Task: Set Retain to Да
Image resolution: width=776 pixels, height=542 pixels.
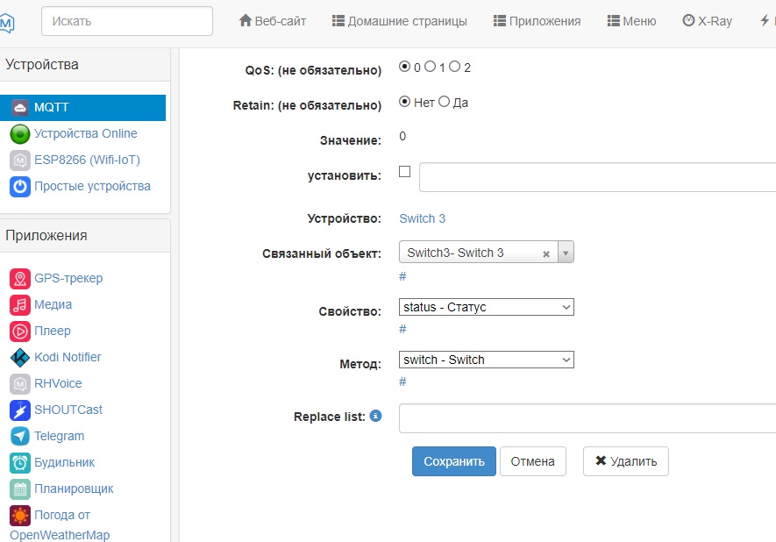Action: click(x=444, y=102)
